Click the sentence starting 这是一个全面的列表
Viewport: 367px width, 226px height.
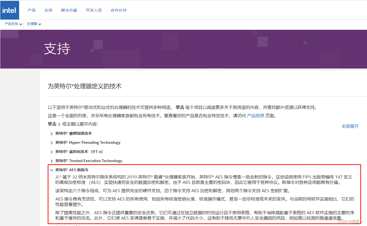(x=162, y=116)
